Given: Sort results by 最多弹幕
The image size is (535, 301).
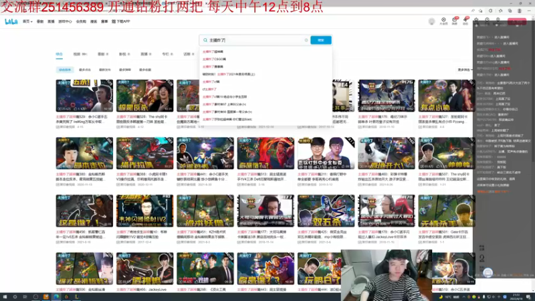Looking at the screenshot, I should (x=125, y=70).
